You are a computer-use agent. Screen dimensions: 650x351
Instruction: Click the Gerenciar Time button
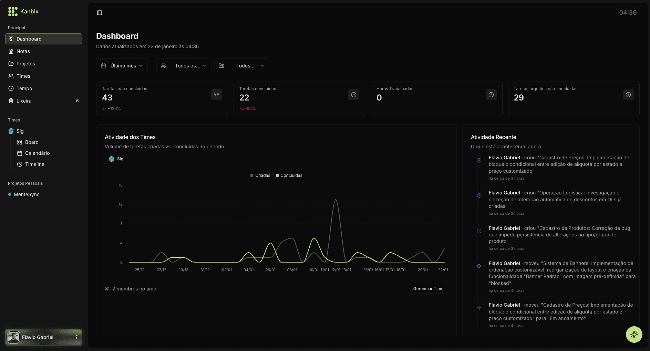click(x=428, y=289)
